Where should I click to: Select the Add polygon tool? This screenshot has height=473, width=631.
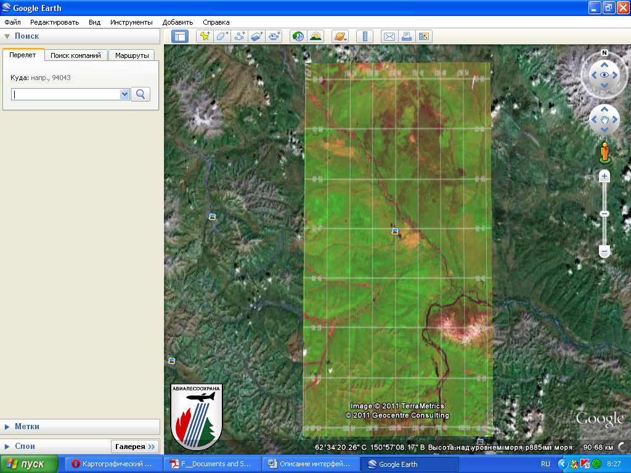pos(221,36)
